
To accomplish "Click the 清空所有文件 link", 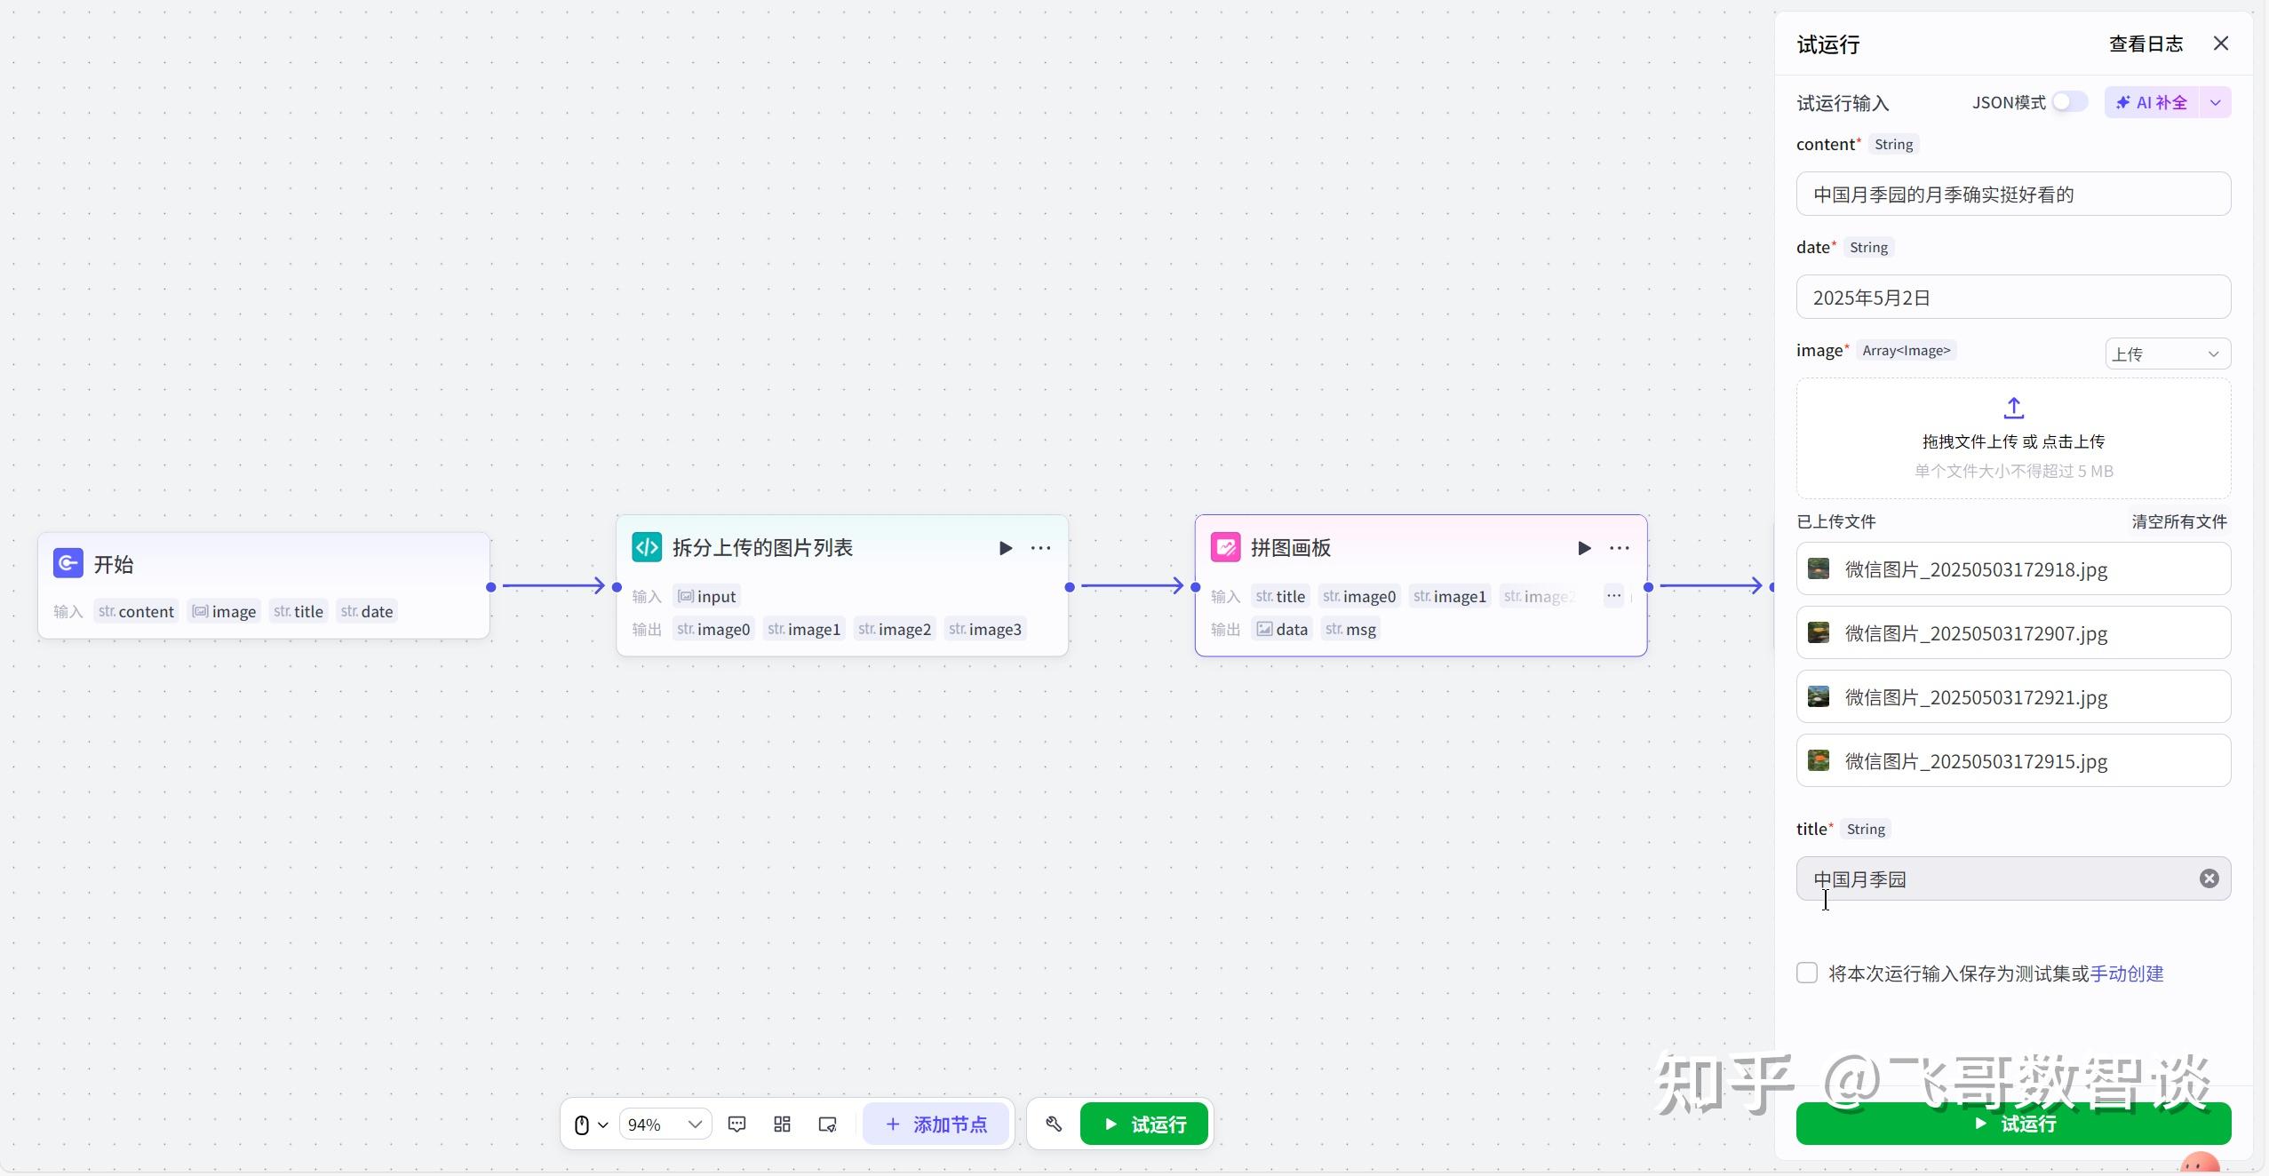I will [x=2178, y=522].
